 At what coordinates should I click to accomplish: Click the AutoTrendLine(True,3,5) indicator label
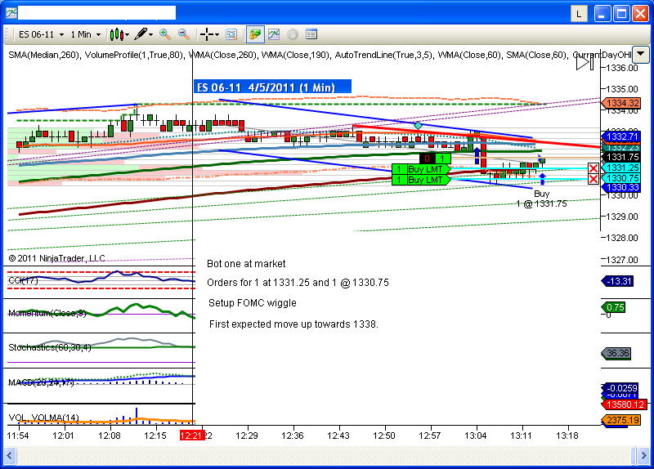pyautogui.click(x=383, y=55)
